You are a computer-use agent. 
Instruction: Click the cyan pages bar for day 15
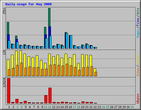[67, 41]
